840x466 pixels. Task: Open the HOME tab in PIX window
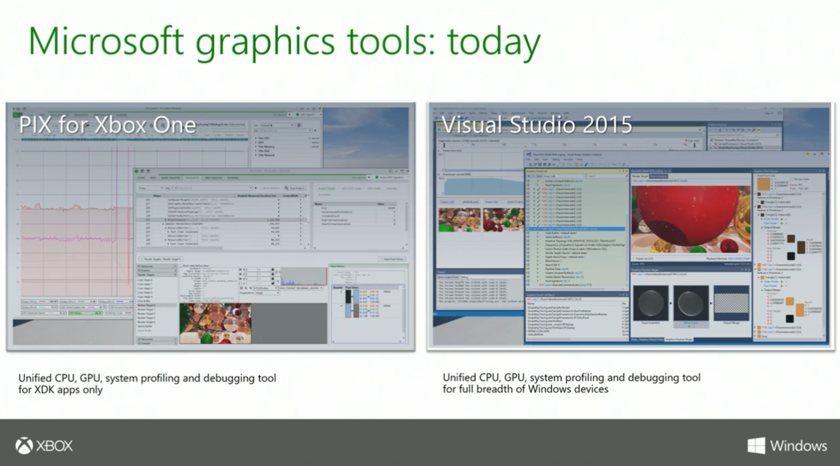pos(141,178)
